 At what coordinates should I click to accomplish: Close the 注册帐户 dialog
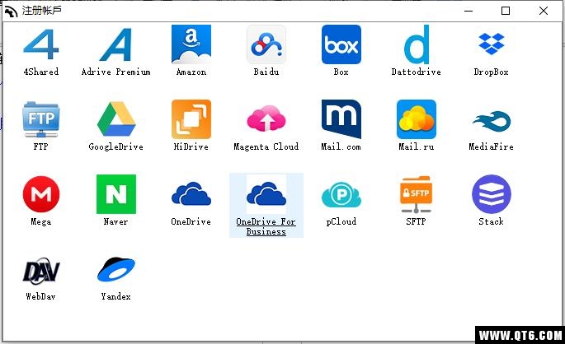(x=544, y=11)
